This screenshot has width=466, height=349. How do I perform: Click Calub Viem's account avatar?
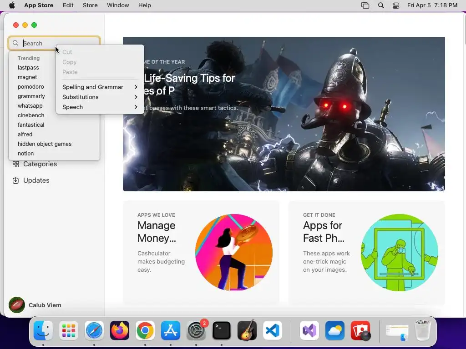tap(17, 305)
